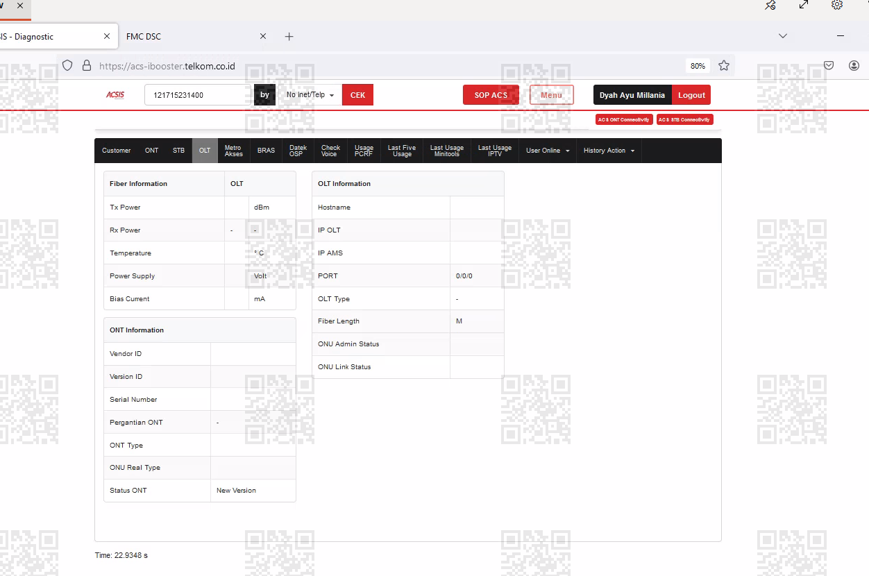Close the FMC DSC tab
Image resolution: width=869 pixels, height=576 pixels.
pos(263,36)
